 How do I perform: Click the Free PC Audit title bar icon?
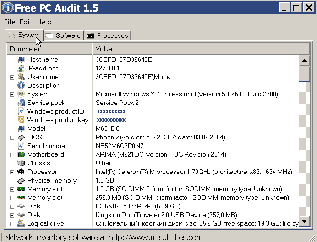click(x=8, y=8)
